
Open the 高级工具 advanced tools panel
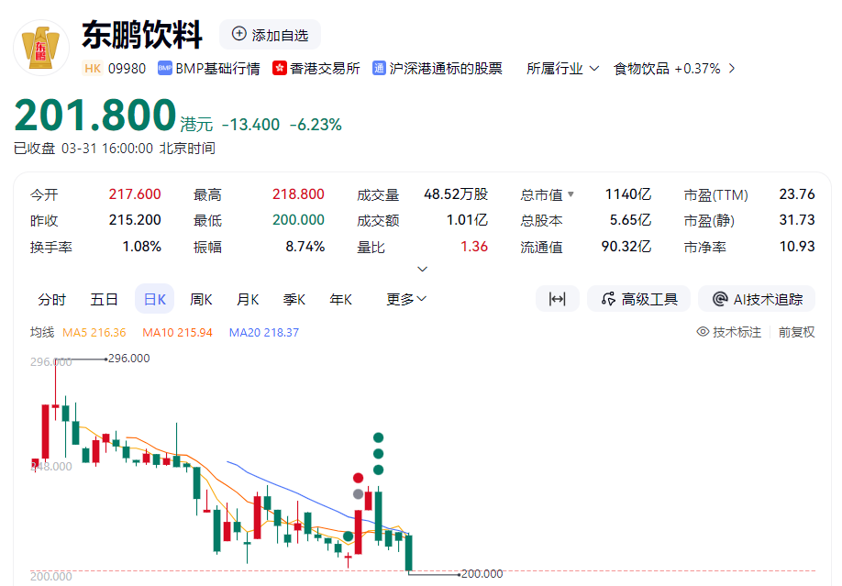(x=638, y=298)
